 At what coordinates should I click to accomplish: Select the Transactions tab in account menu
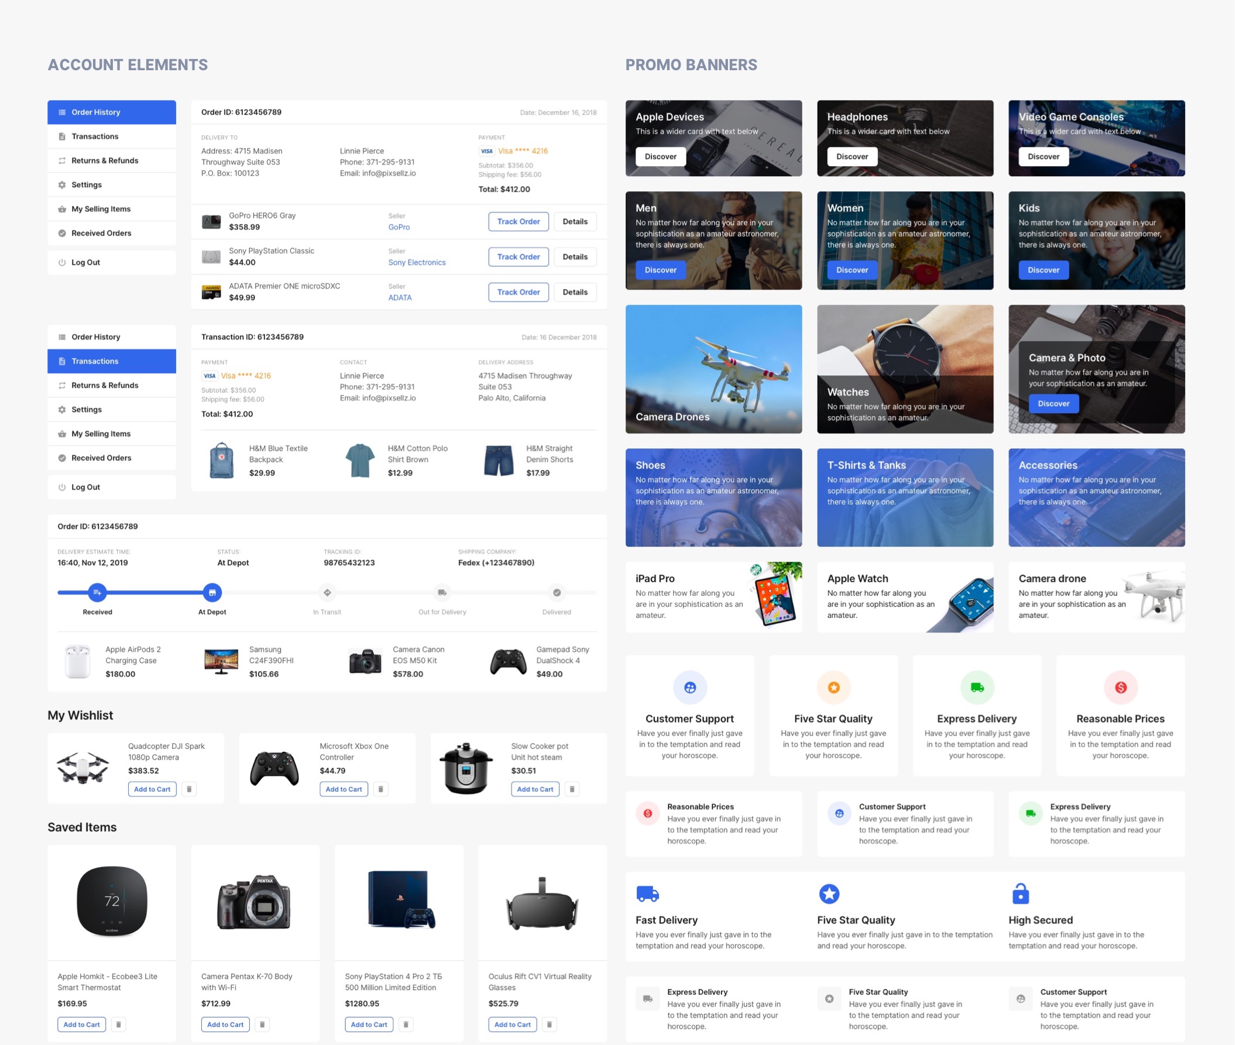point(112,136)
